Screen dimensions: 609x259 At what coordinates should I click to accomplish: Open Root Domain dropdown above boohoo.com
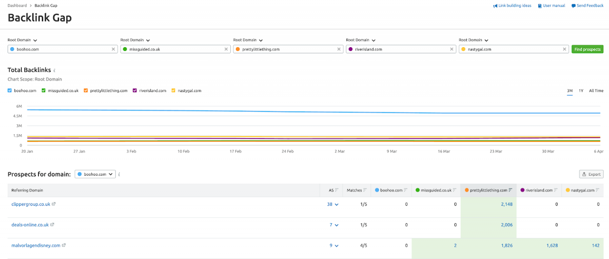click(x=22, y=40)
